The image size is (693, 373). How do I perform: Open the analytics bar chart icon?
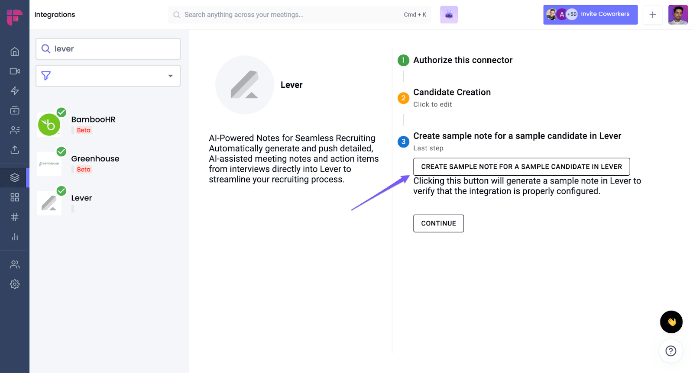tap(15, 237)
